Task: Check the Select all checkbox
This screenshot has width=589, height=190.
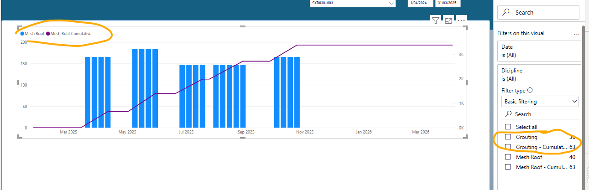Action: tap(508, 127)
